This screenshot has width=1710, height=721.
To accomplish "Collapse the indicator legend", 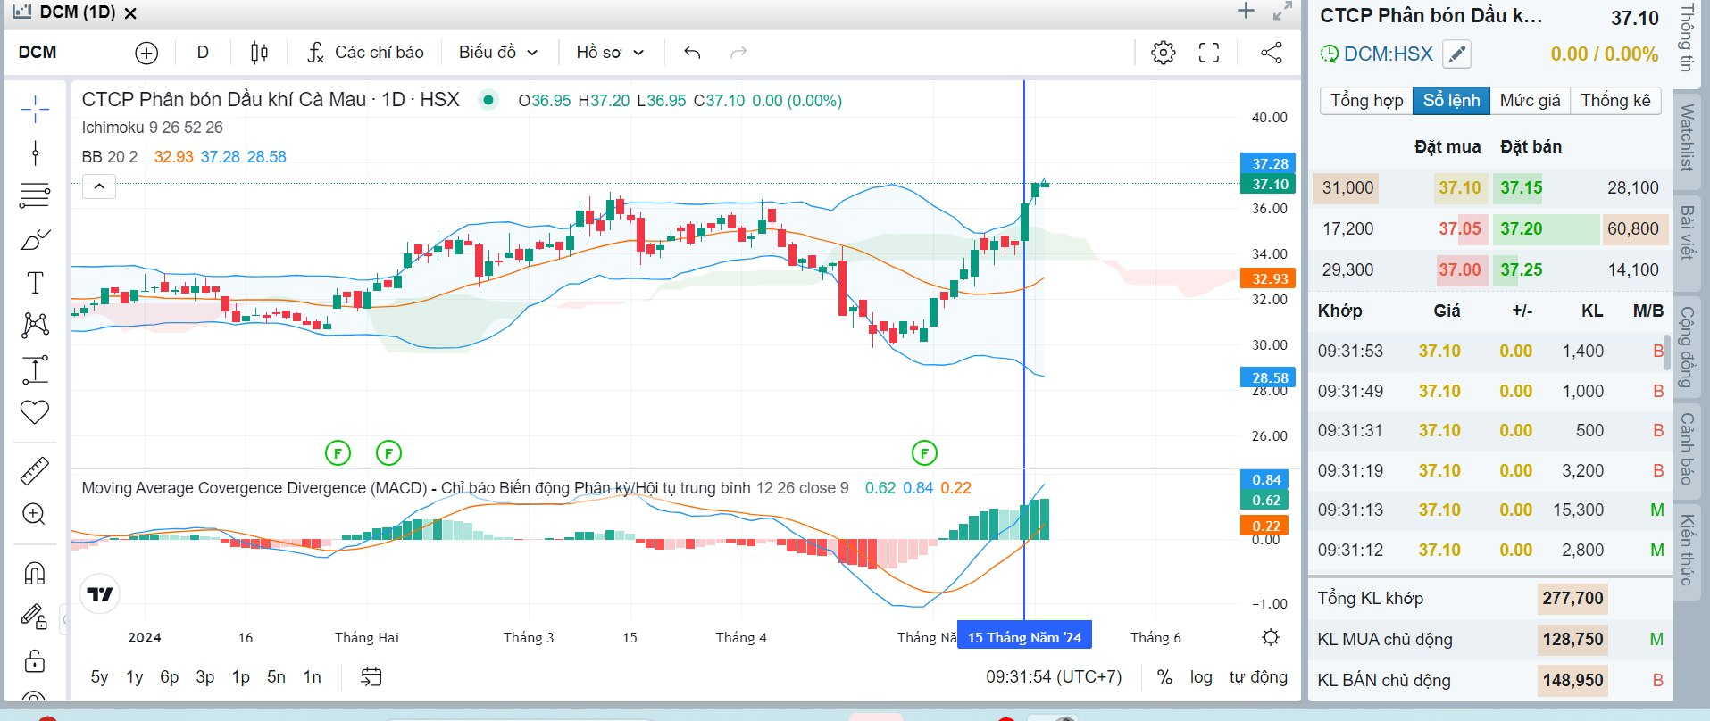I will (x=99, y=186).
